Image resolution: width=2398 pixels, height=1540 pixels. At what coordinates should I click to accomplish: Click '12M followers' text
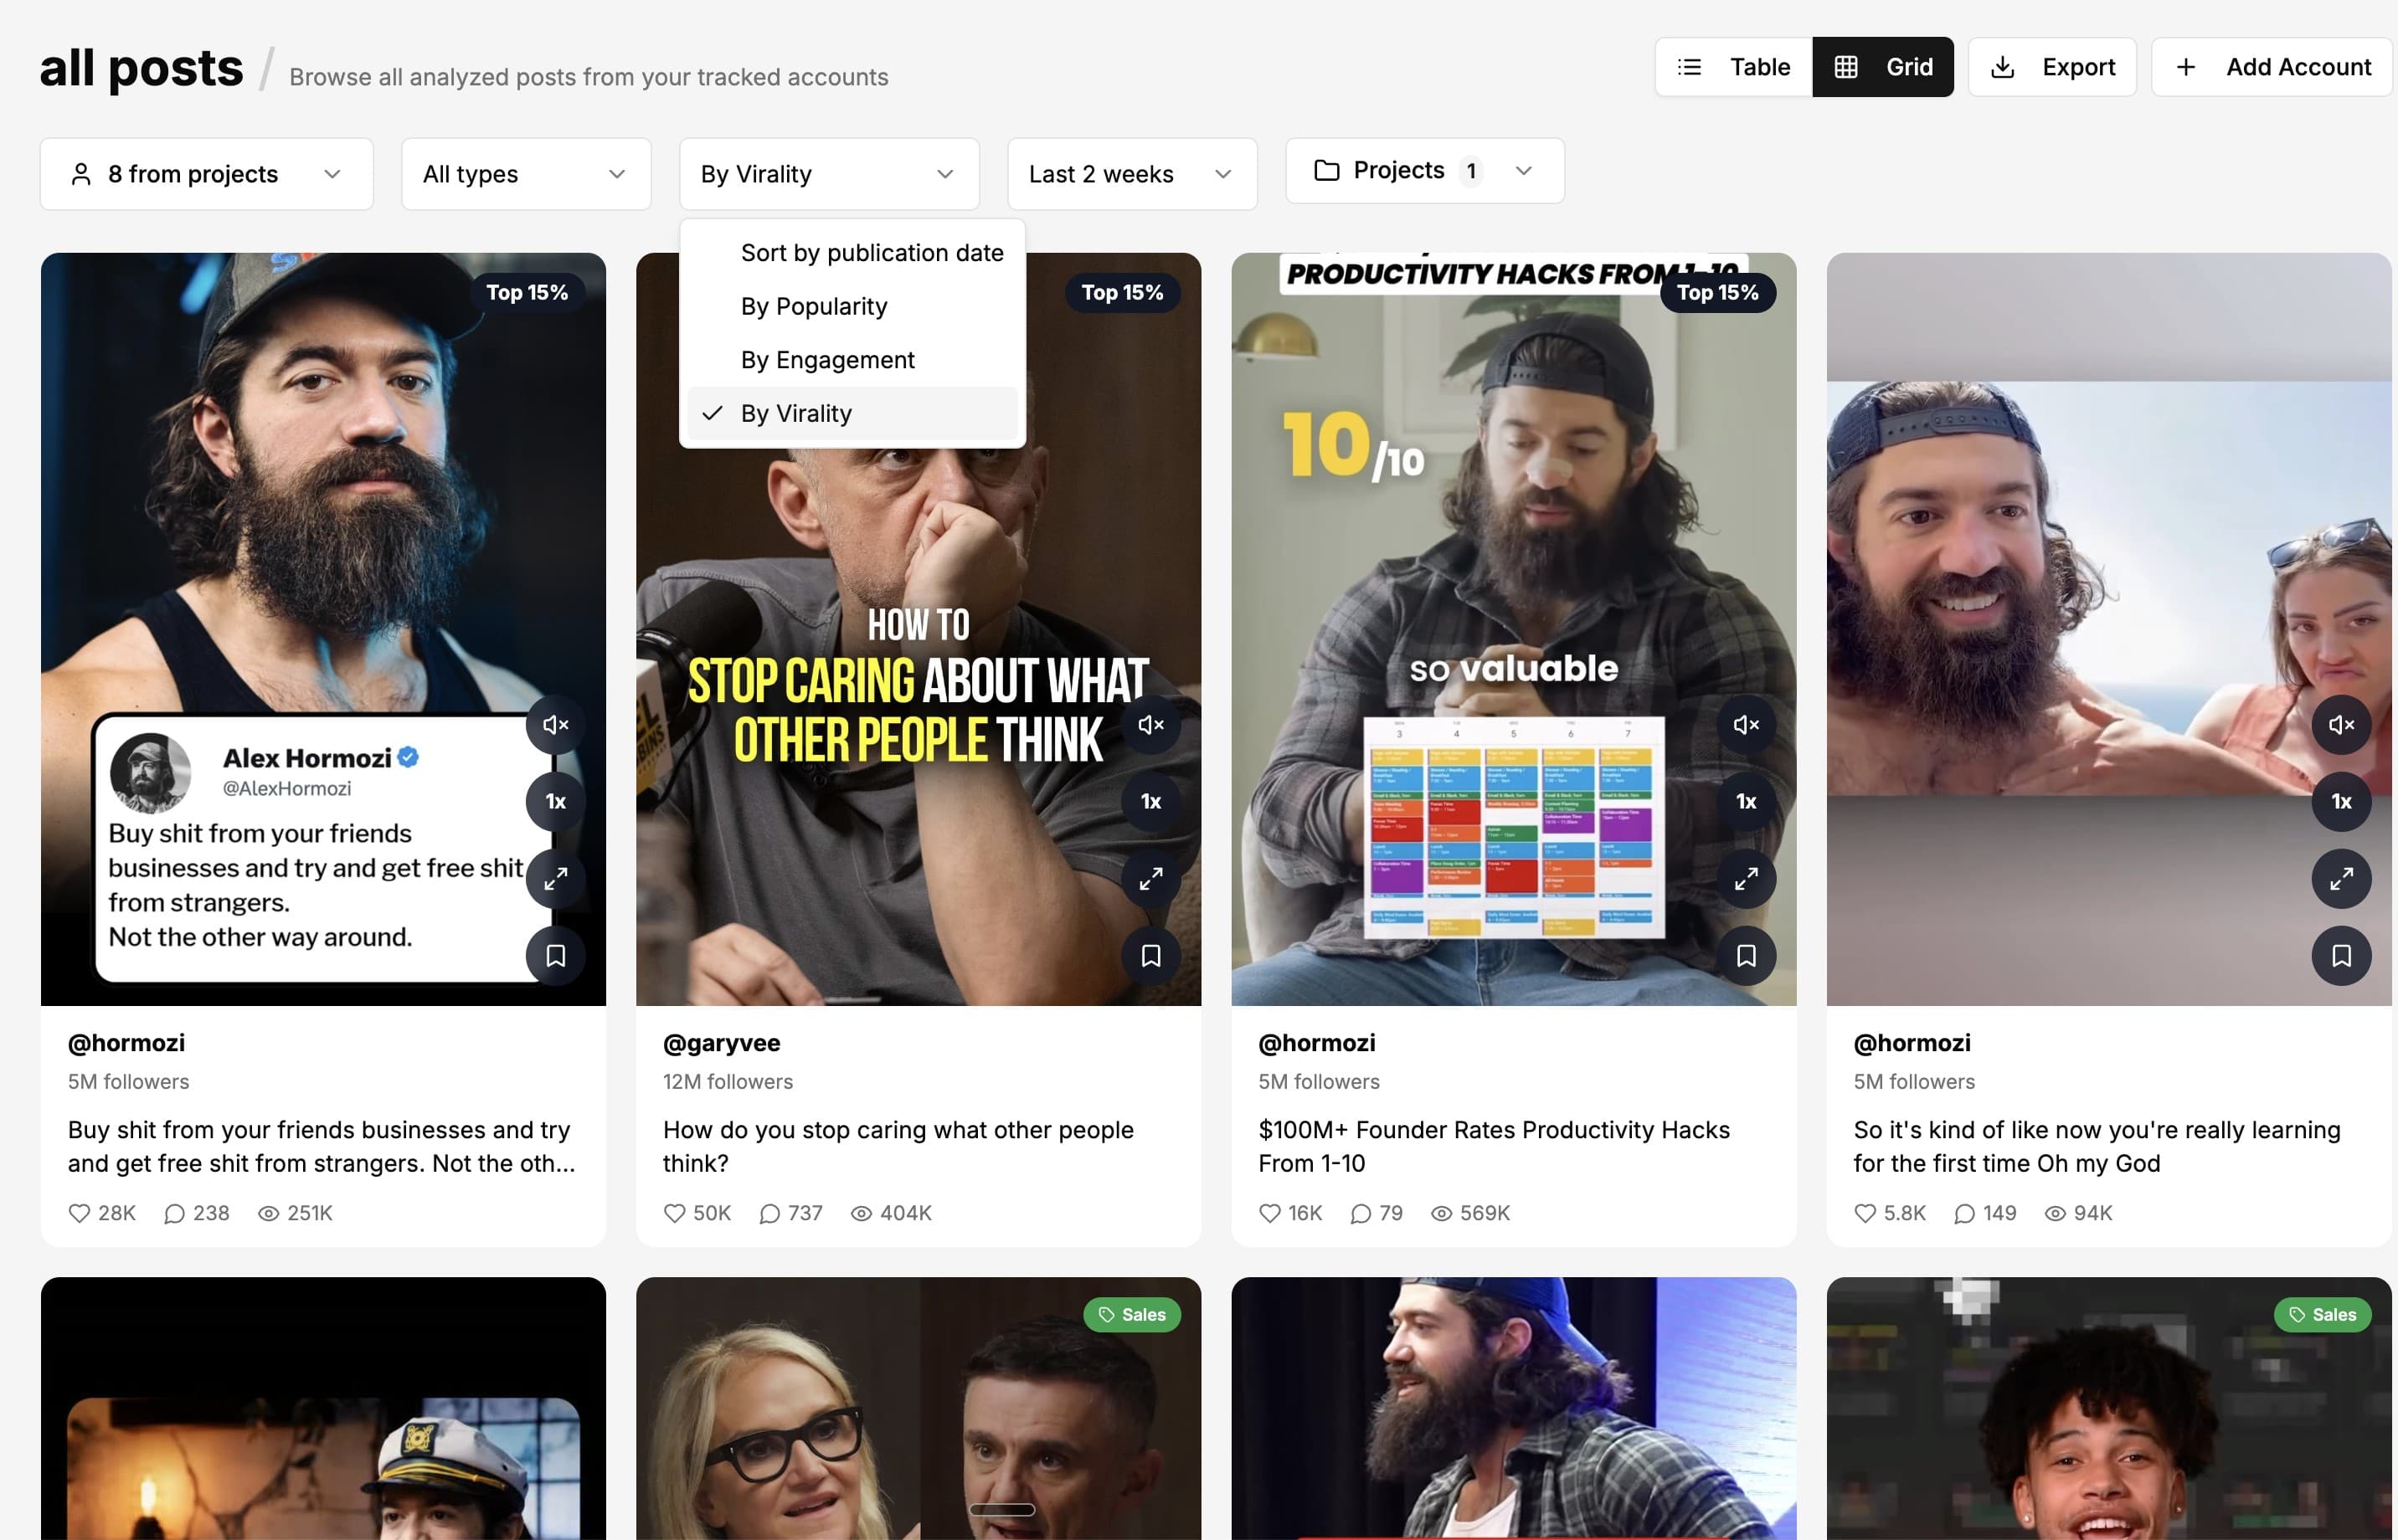click(x=728, y=1082)
